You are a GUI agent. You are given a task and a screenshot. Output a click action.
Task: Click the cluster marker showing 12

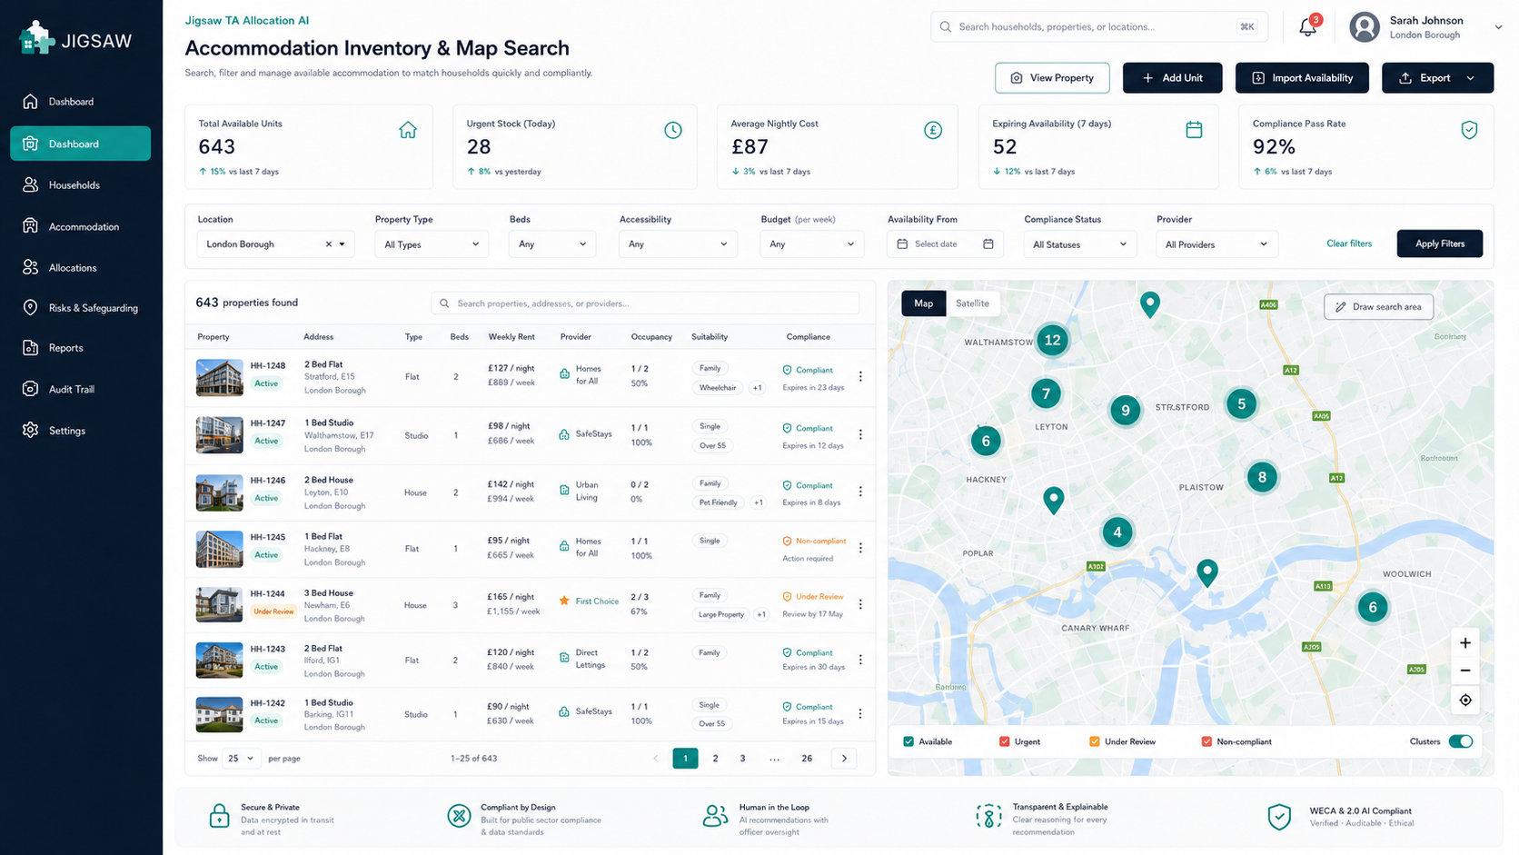pos(1052,340)
